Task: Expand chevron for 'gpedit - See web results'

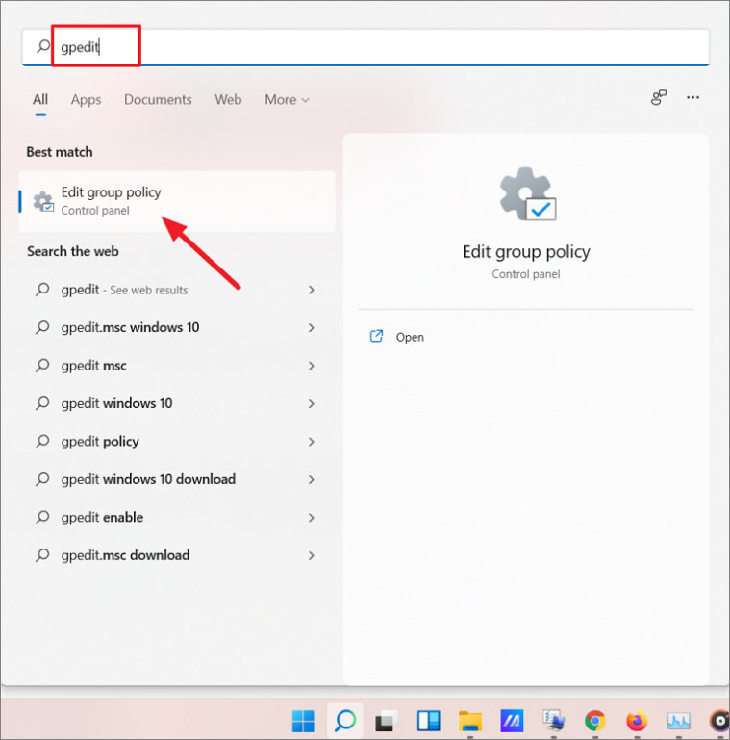Action: coord(312,290)
